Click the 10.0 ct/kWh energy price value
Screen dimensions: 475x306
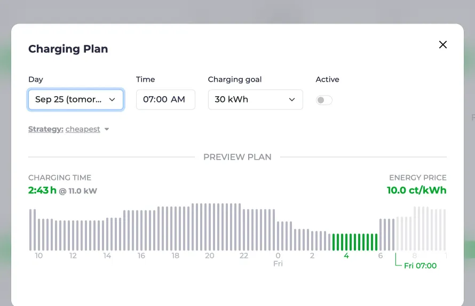tap(416, 190)
